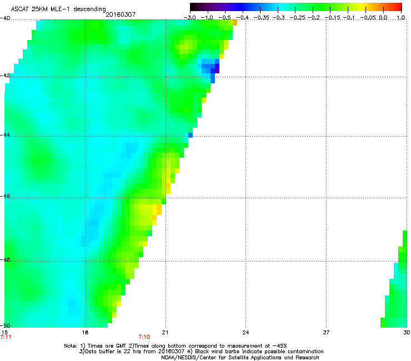
Task: Click the -50 latitude axis label
Action: tap(5, 326)
